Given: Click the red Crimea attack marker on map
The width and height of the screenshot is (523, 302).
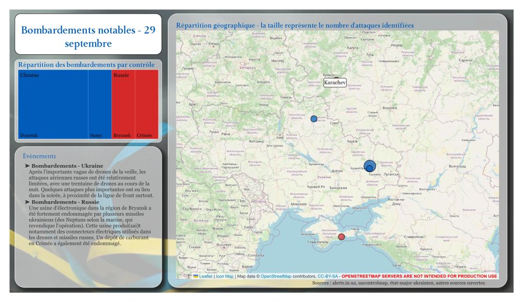Looking at the screenshot, I should pos(341,237).
